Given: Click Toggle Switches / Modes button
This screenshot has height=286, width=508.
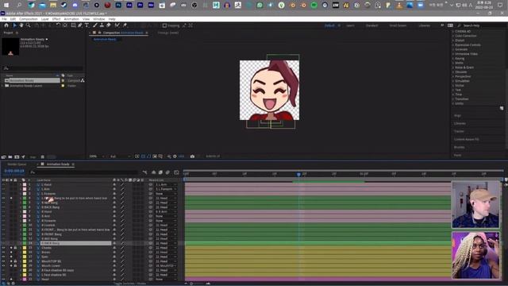Looking at the screenshot, I should tap(129, 284).
